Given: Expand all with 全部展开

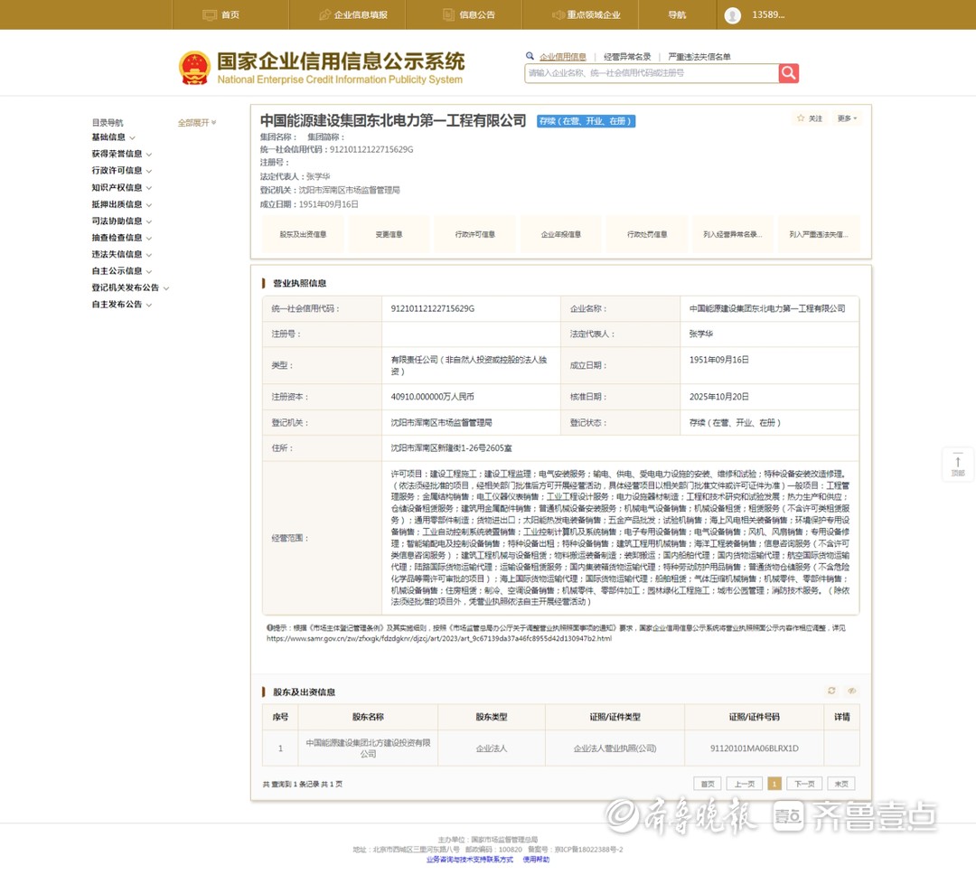Looking at the screenshot, I should pos(197,123).
